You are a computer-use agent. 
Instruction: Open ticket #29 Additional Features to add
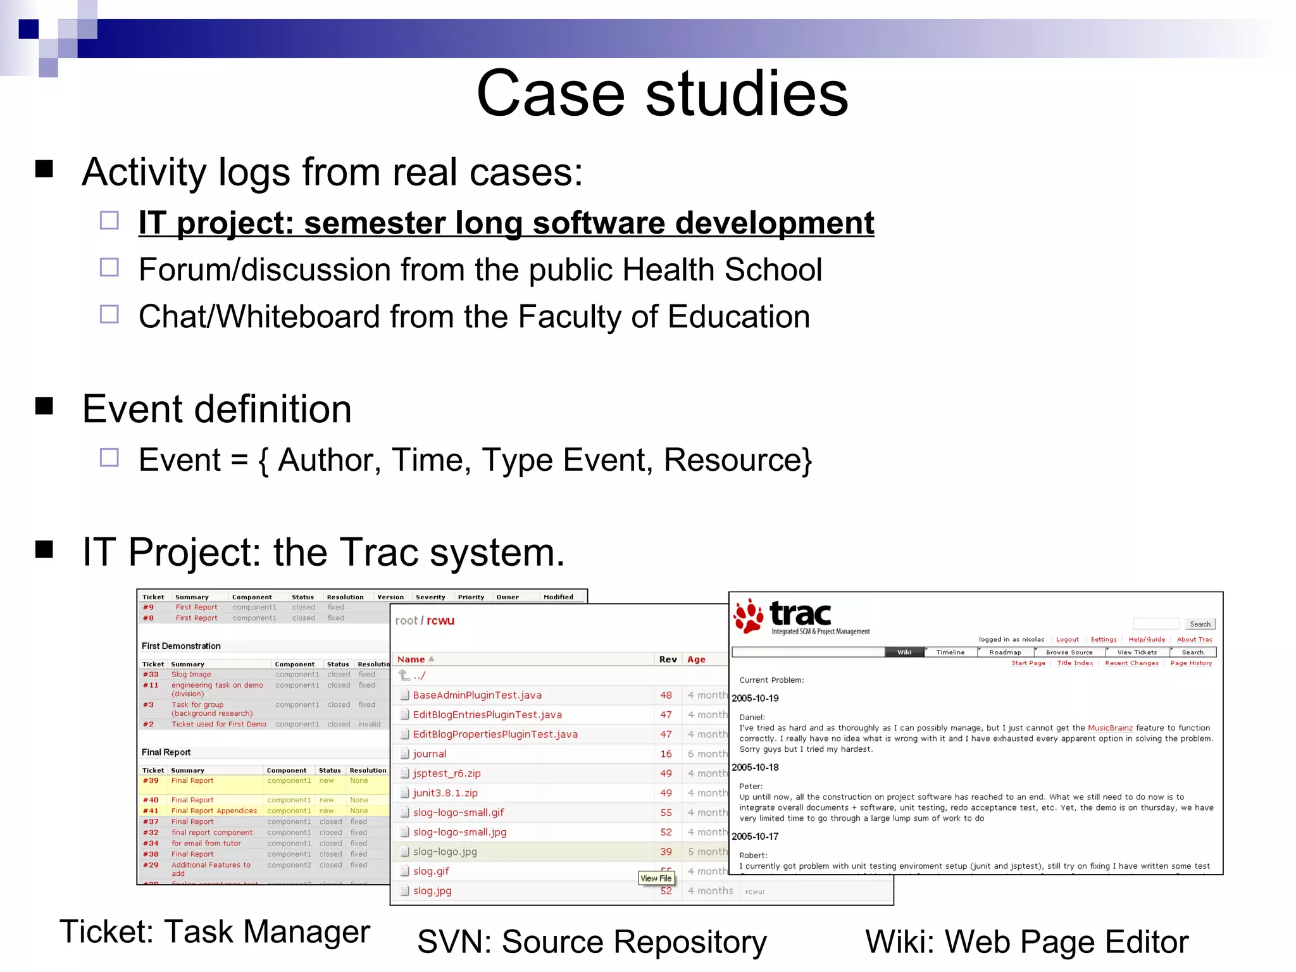(211, 869)
